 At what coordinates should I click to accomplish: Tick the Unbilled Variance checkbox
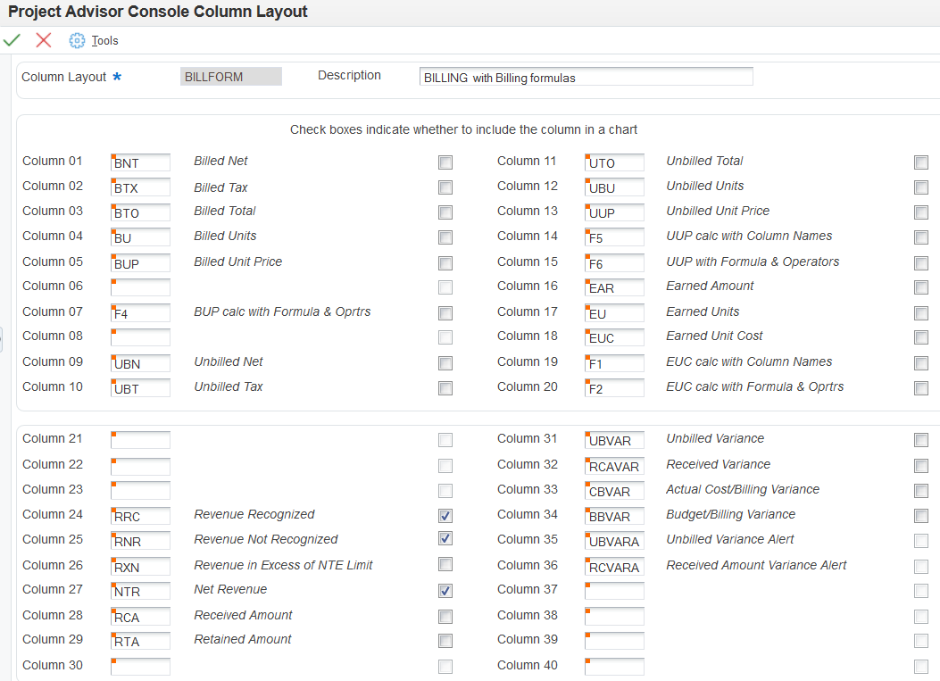tap(921, 440)
